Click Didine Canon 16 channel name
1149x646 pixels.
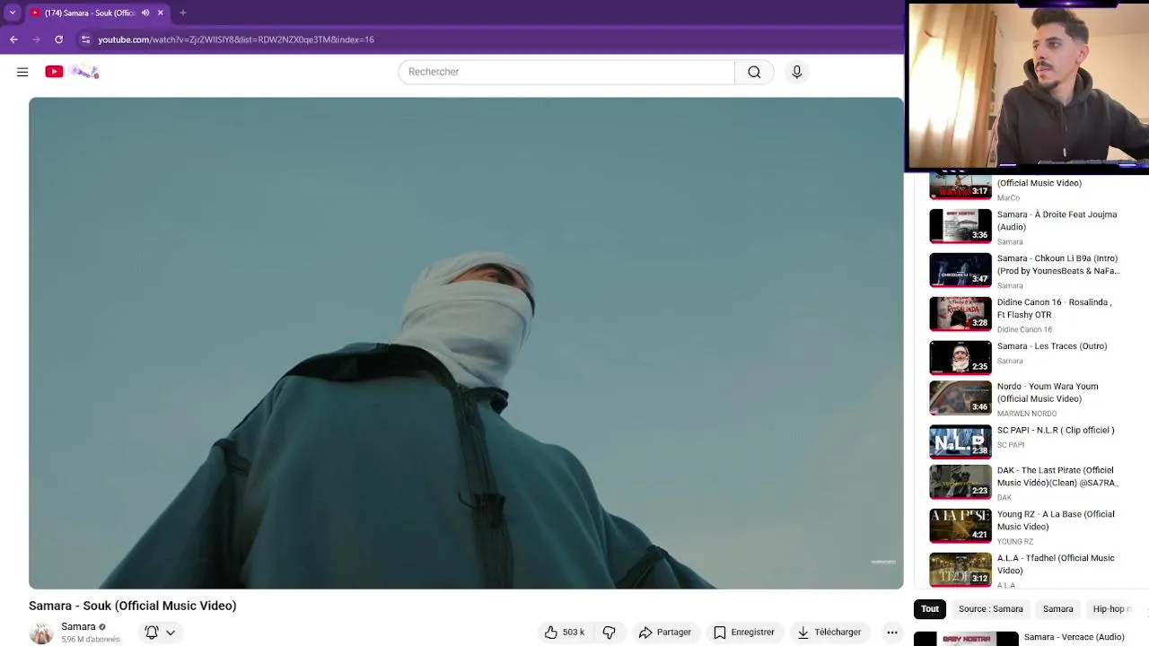point(1024,330)
